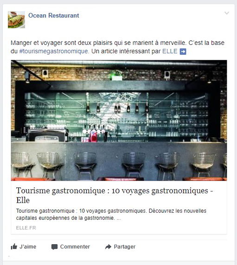Open the bar photo link preview
Viewport: 237px width, 265px height.
click(119, 120)
